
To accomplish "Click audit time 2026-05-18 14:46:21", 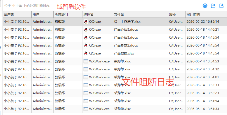I will [203, 30].
